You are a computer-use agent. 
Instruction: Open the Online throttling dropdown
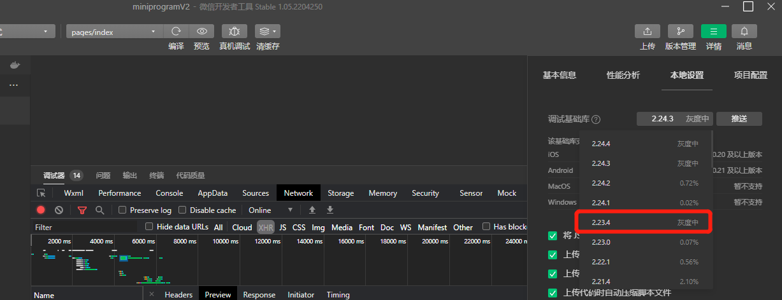(270, 210)
